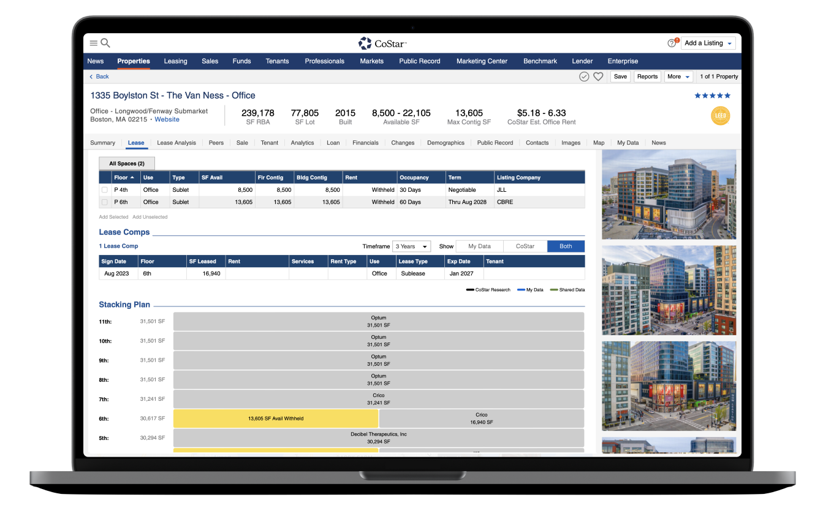Open the property Website link
Screen dimensions: 831x516
[x=167, y=120]
